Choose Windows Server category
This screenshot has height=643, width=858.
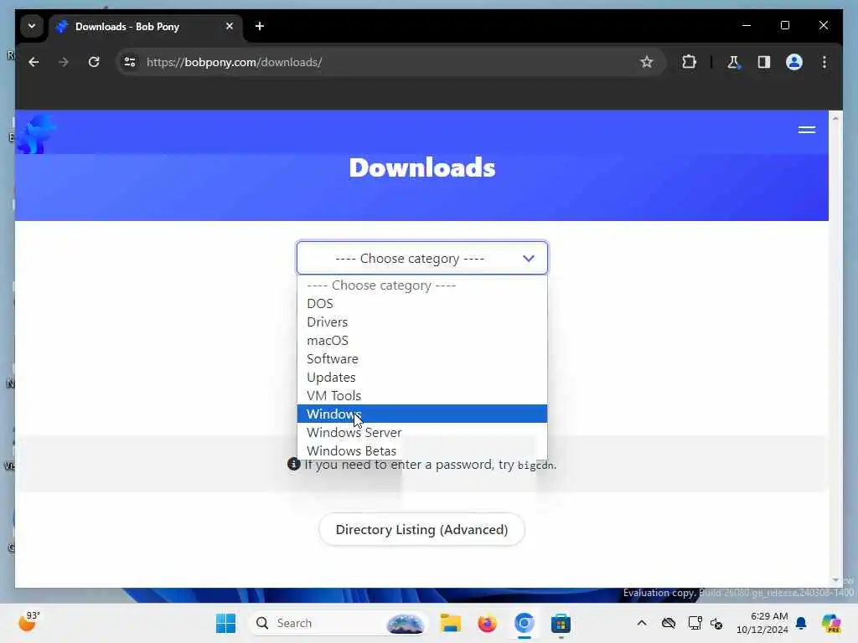tap(422, 433)
